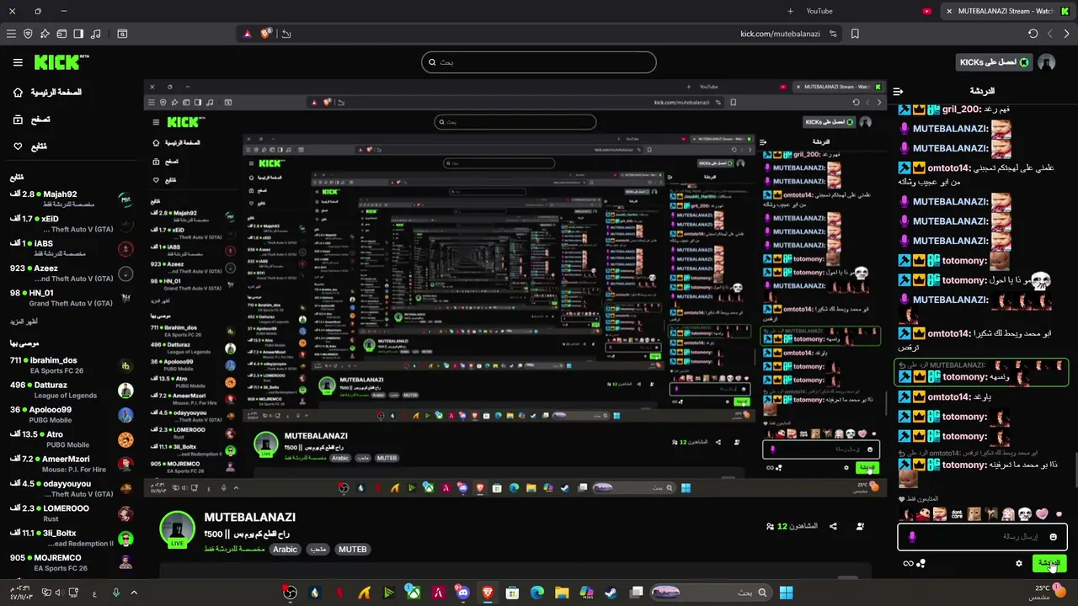Open the MOJREMCO channel
Image resolution: width=1078 pixels, height=606 pixels.
[71, 562]
